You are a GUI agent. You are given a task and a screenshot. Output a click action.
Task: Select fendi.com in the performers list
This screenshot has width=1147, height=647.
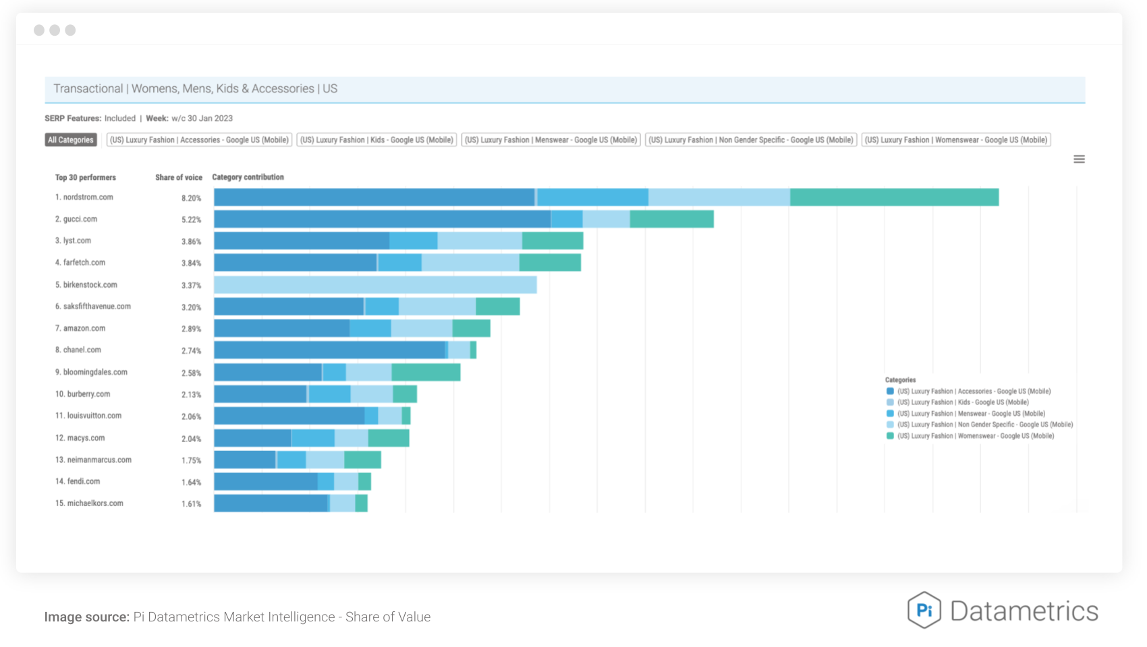[78, 481]
